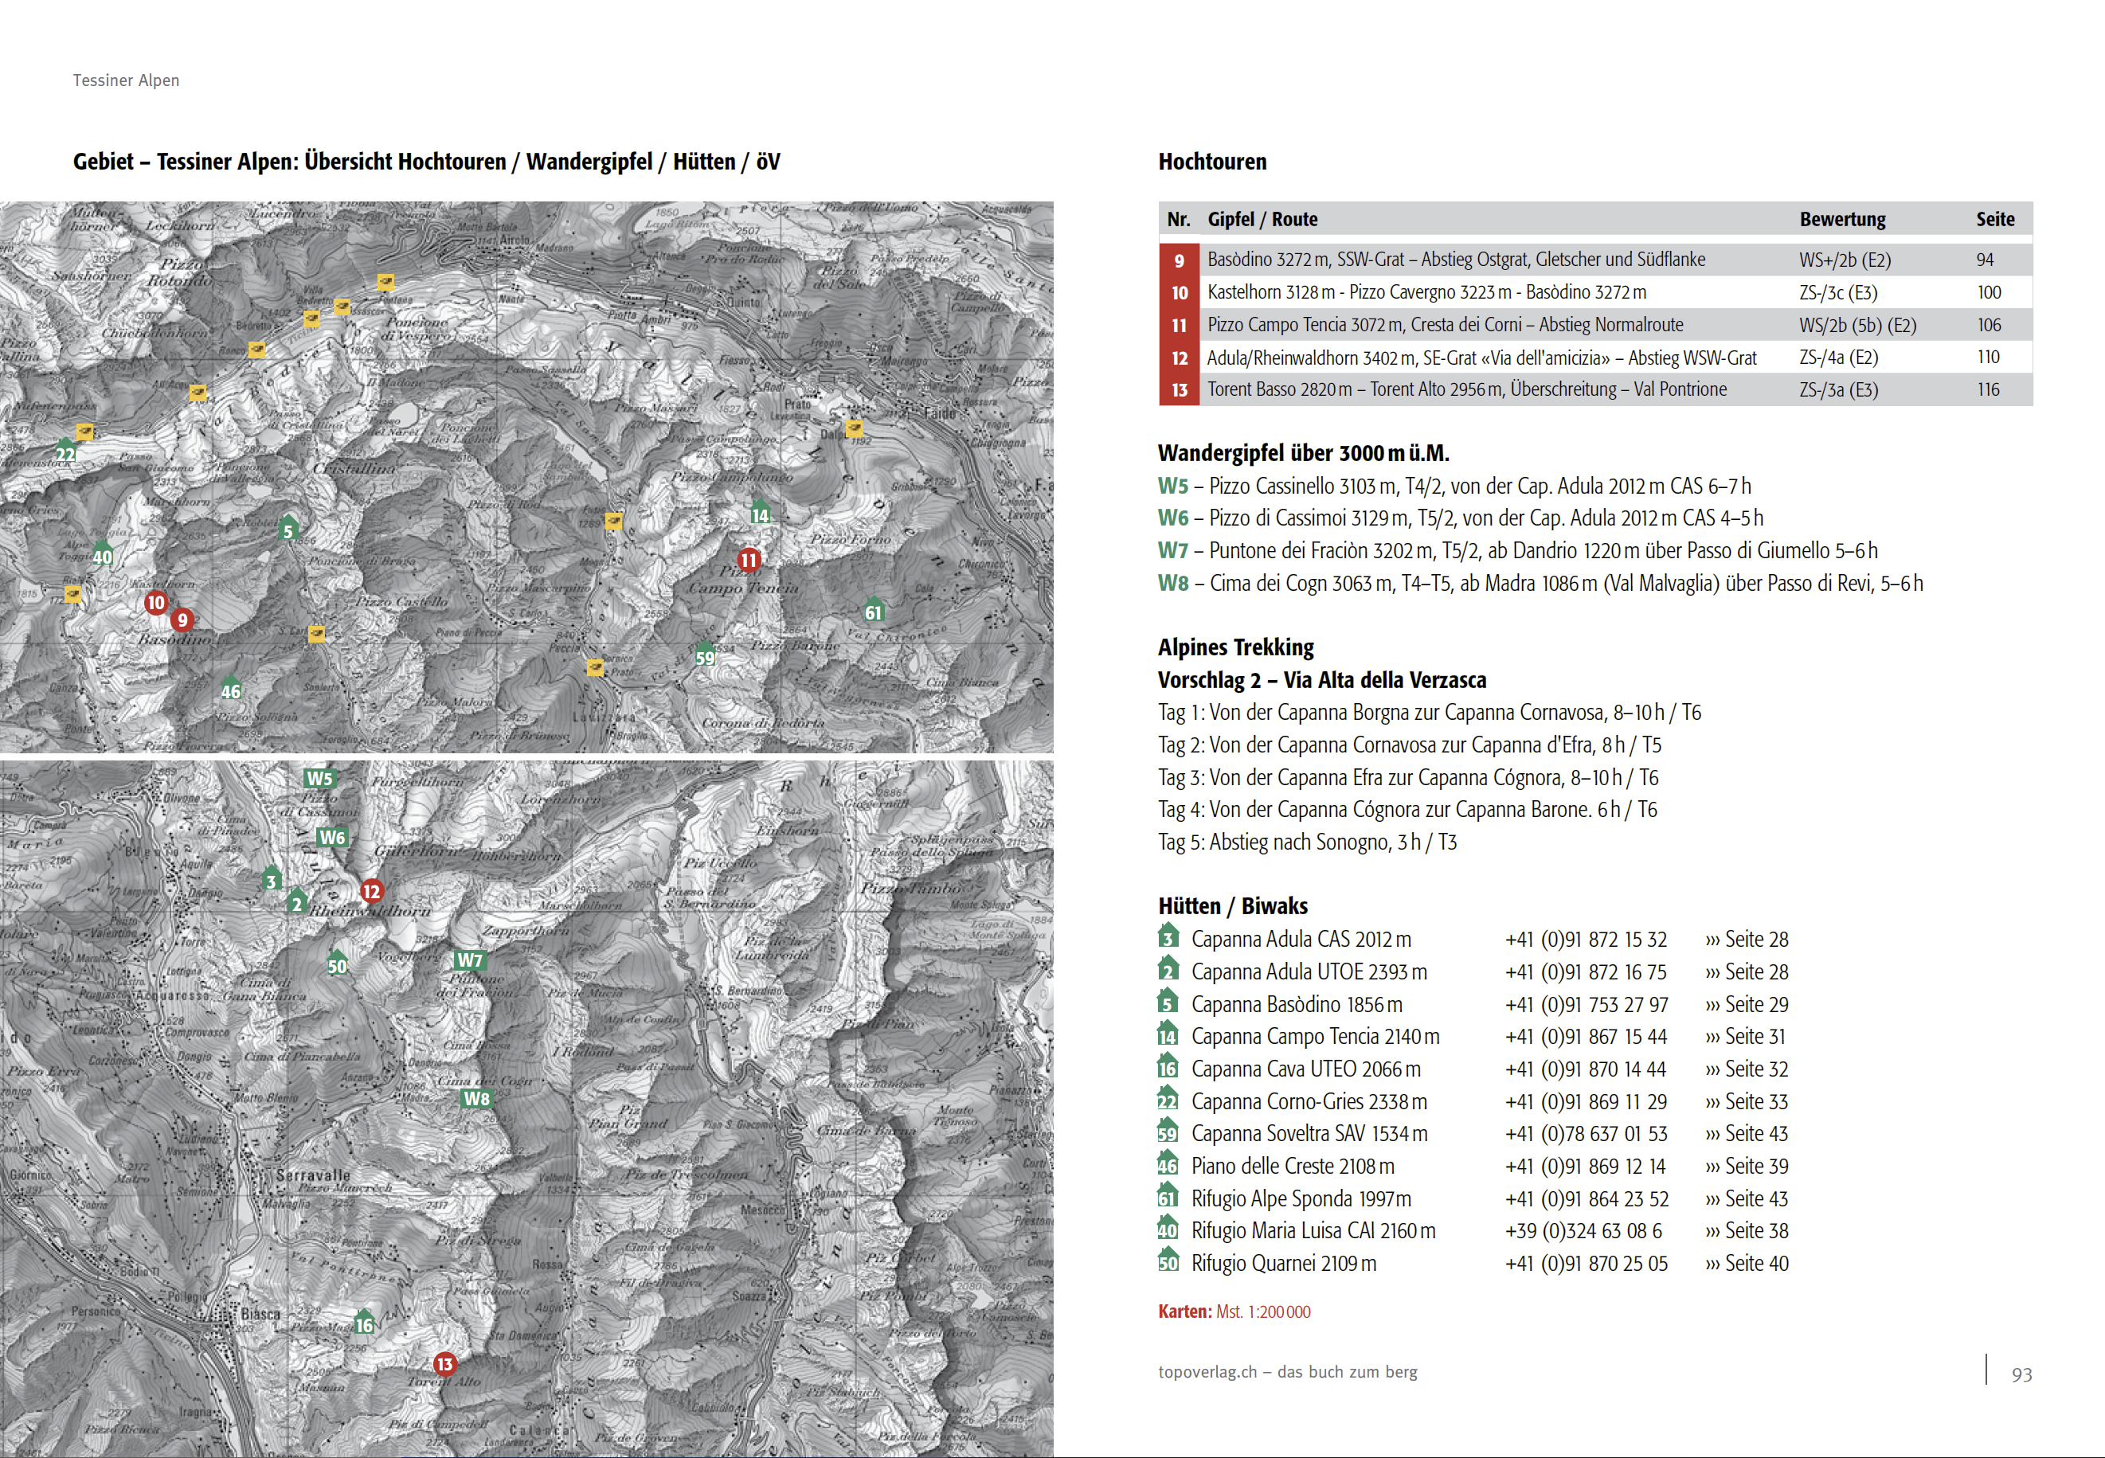Click 'W8 – Cima dei Cogn 3063 m' line
The height and width of the screenshot is (1458, 2105).
coord(1540,583)
